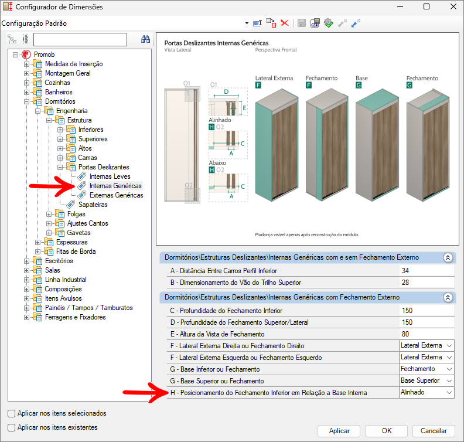Click the Cancelar button
This screenshot has height=442, width=464.
click(434, 431)
